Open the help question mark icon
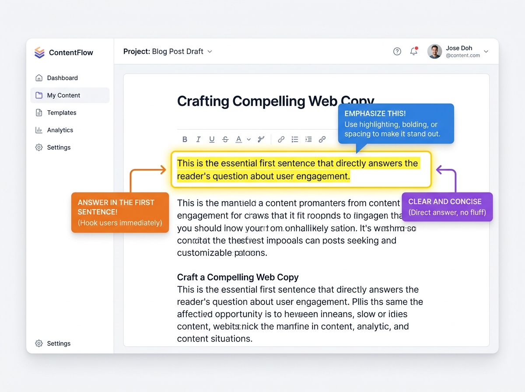 point(397,51)
